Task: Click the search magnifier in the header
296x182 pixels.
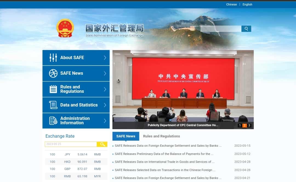Action: [246, 28]
